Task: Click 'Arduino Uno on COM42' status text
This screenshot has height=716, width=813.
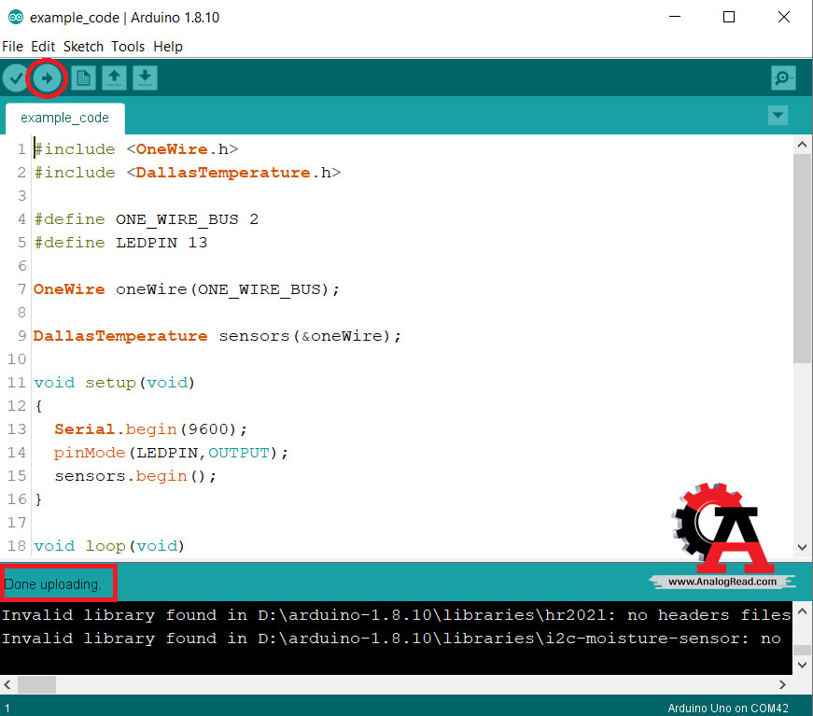Action: [728, 708]
